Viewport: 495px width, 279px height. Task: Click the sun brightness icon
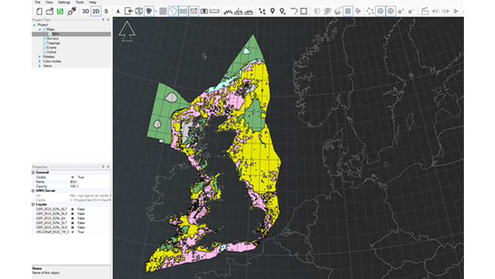click(317, 11)
